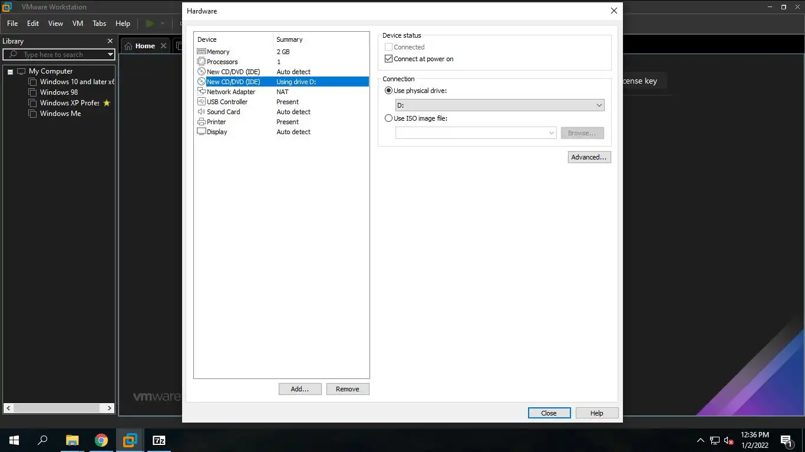Click the Library horizontal scrollbar right arrow
The image size is (805, 452).
point(110,408)
